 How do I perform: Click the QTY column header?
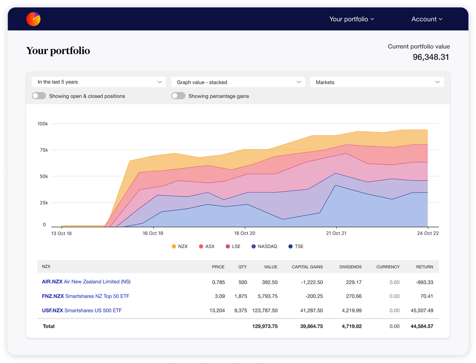[242, 267]
